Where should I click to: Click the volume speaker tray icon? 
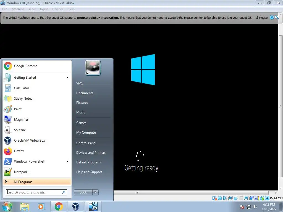point(255,206)
